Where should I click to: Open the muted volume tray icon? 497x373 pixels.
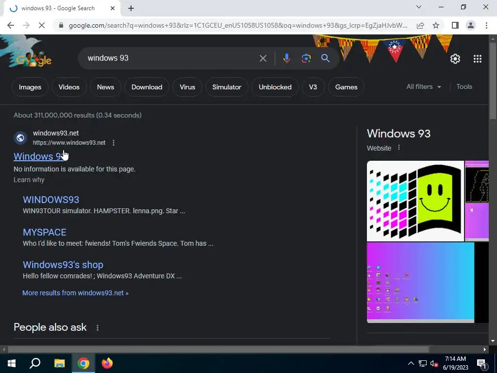pyautogui.click(x=434, y=363)
